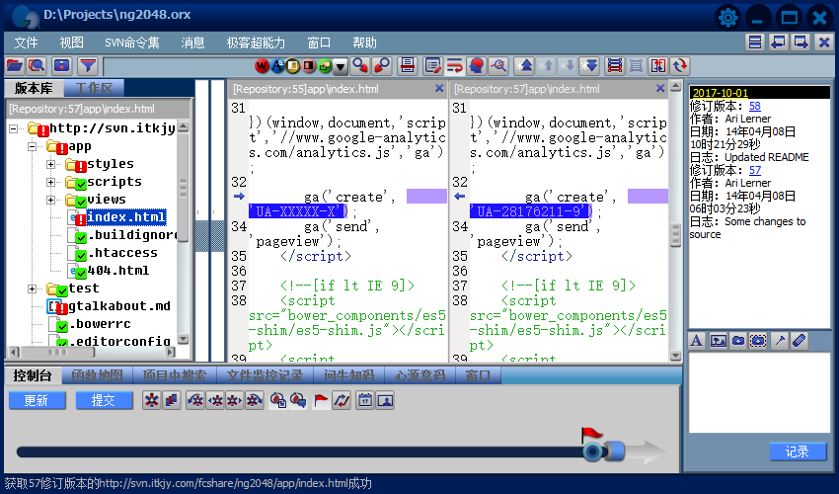Viewport: 839px width, 494px height.
Task: Open the 文件 menu
Action: pos(26,42)
